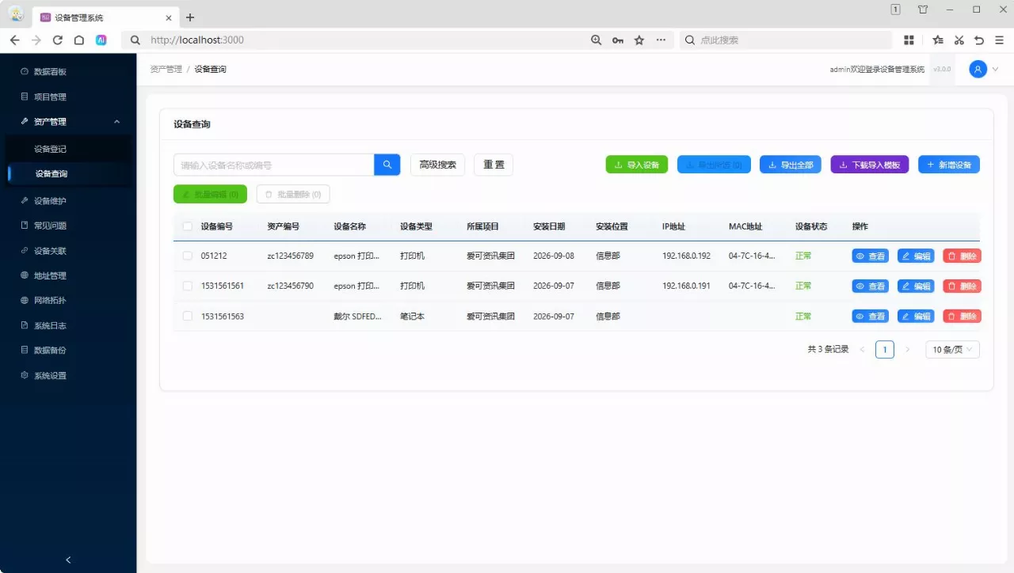Focus the device name search input field
The image size is (1014, 573).
pyautogui.click(x=274, y=165)
